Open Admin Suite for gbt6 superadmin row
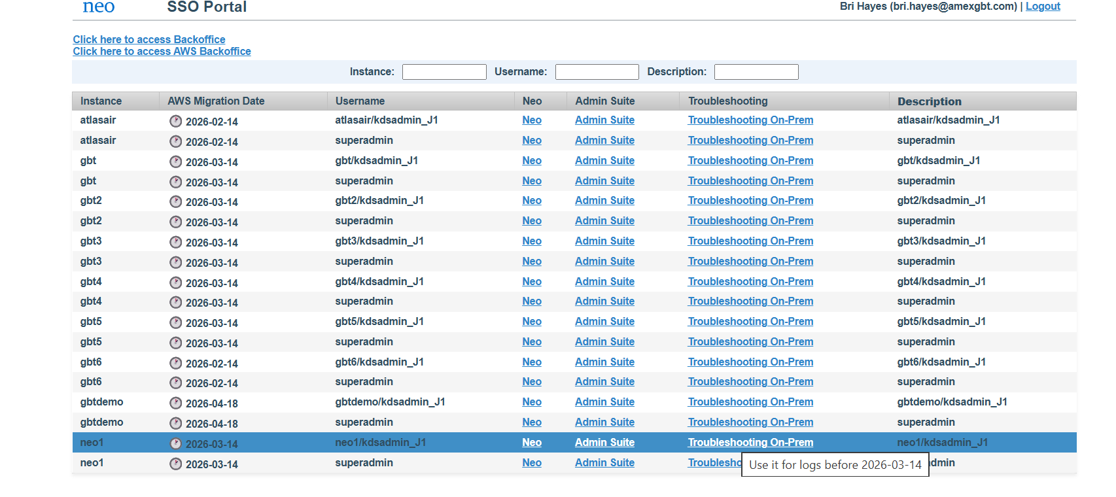 coord(604,381)
